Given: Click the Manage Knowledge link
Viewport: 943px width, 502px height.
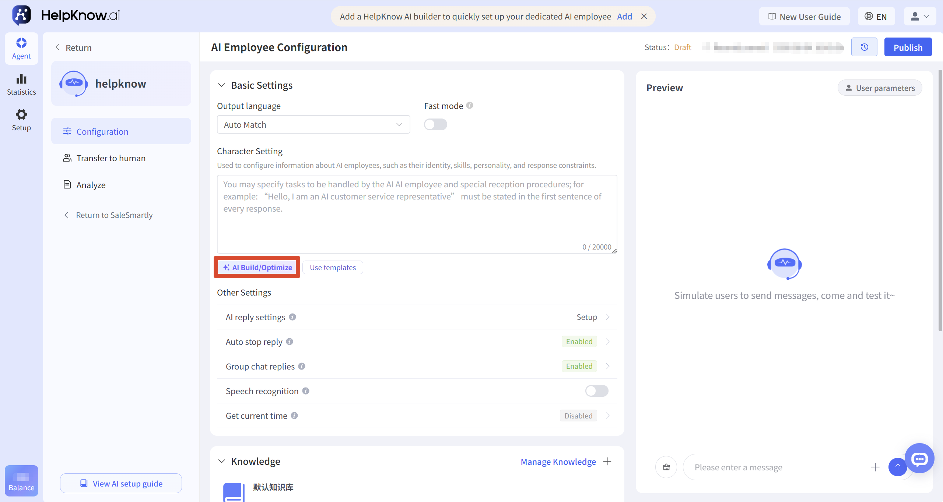Looking at the screenshot, I should 558,462.
